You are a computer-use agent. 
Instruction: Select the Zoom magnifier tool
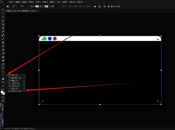click(3, 82)
